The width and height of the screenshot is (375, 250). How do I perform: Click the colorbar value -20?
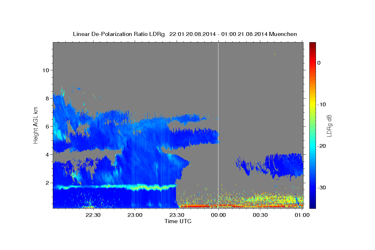pos(322,146)
